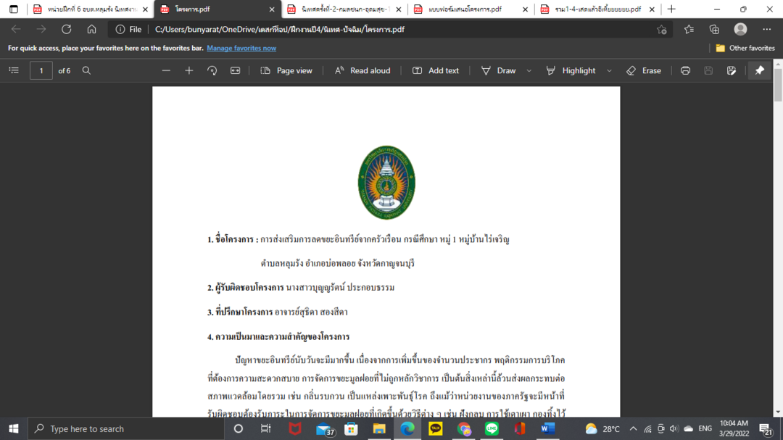Open LINE app on taskbar
Viewport: 783px width, 440px height.
[x=492, y=428]
